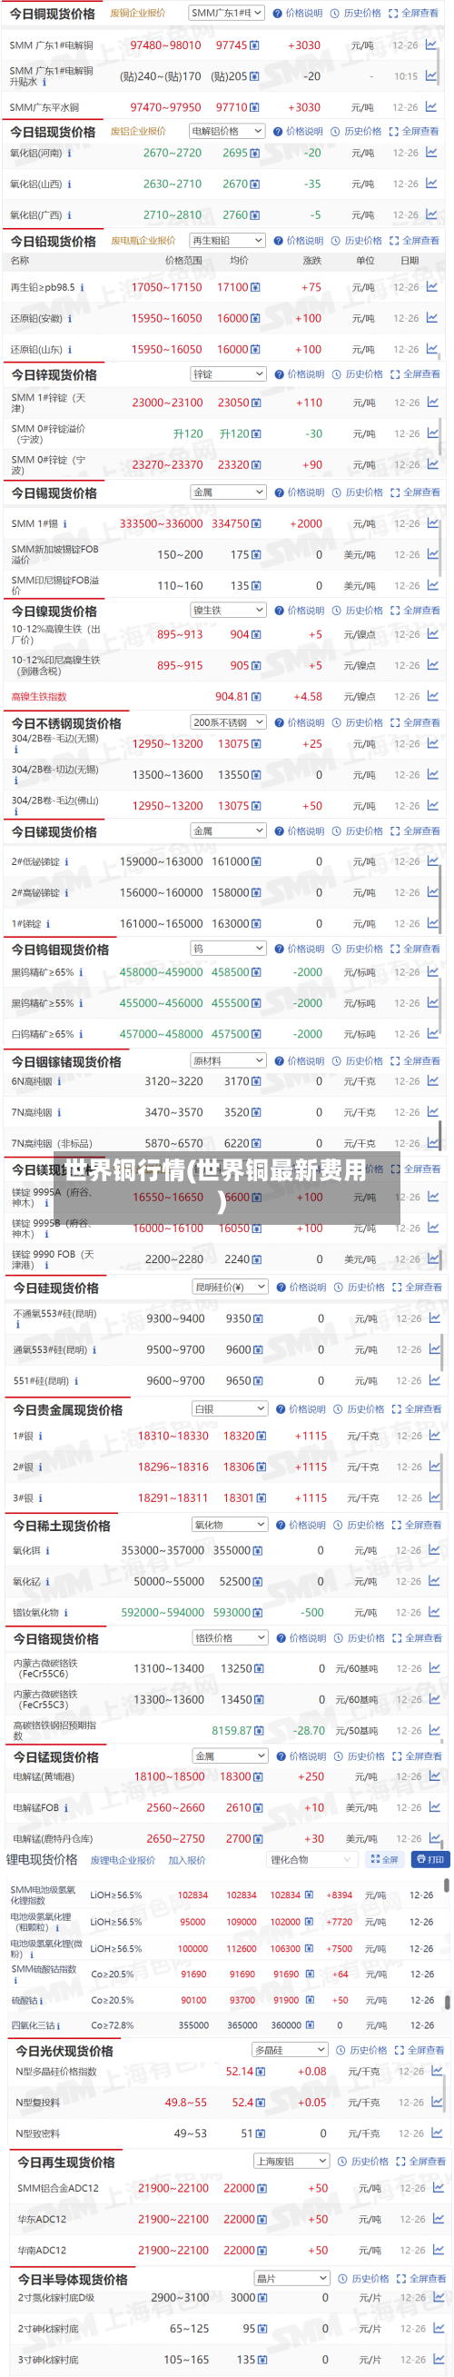View chart for 黑钨精矿≥65%

point(433,971)
